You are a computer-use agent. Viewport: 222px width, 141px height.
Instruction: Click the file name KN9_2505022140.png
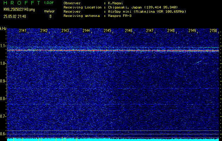(x=19, y=10)
